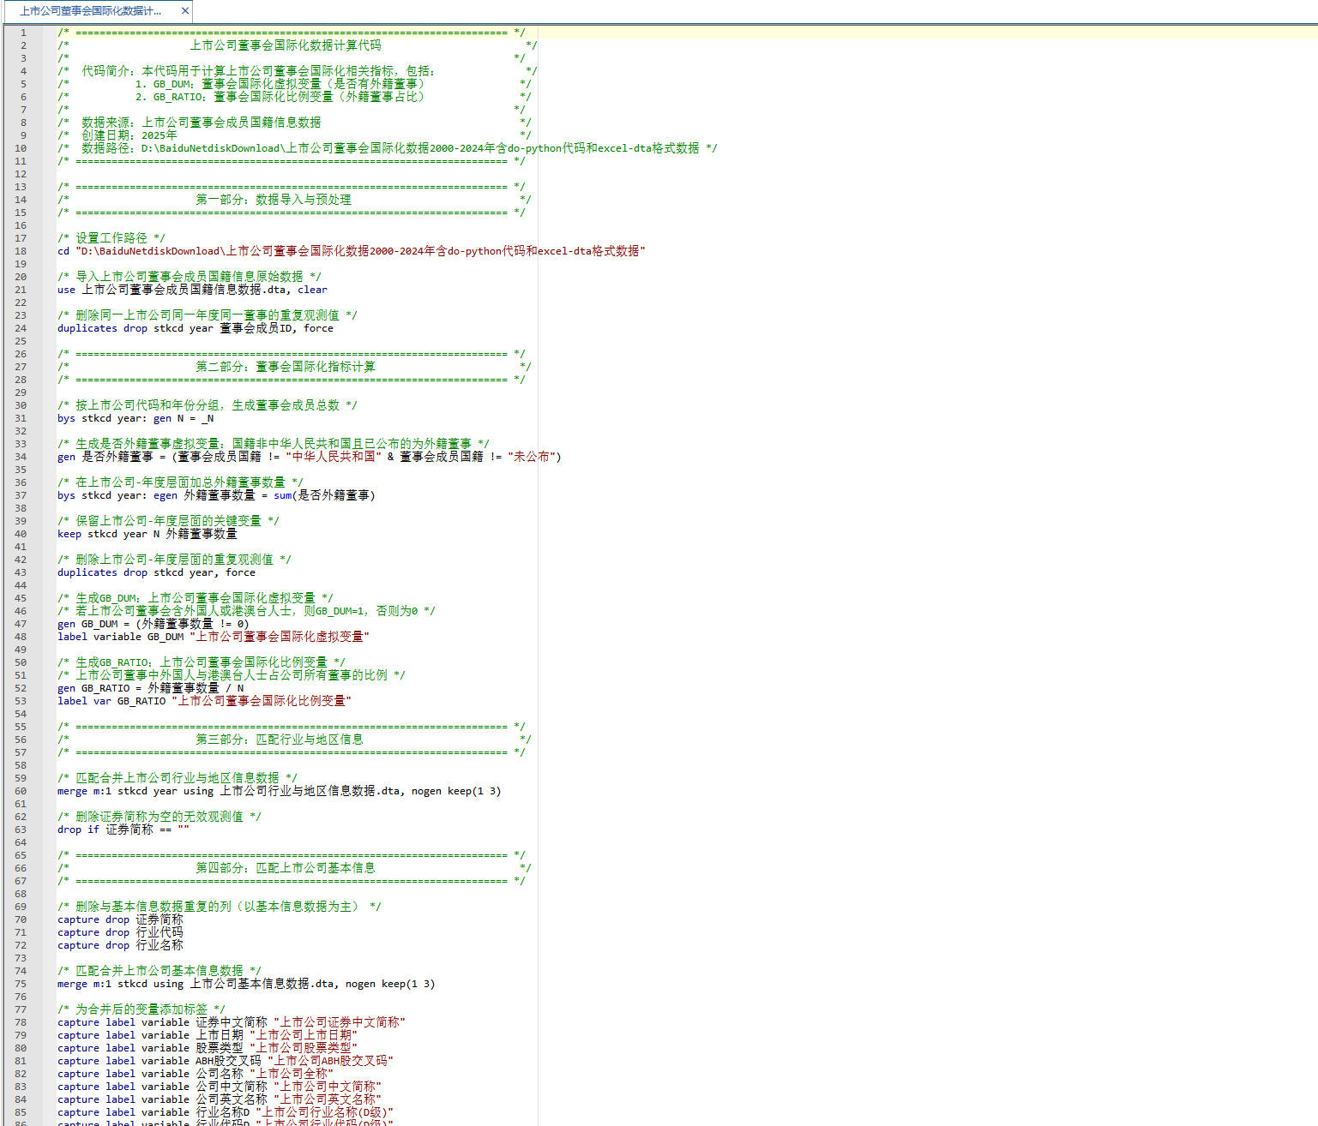Image resolution: width=1318 pixels, height=1126 pixels.
Task: Click the 'capture drop 行业代码' line
Action: 120,932
